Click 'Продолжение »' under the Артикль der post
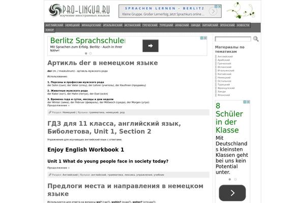The image size is (305, 203). tap(58, 106)
